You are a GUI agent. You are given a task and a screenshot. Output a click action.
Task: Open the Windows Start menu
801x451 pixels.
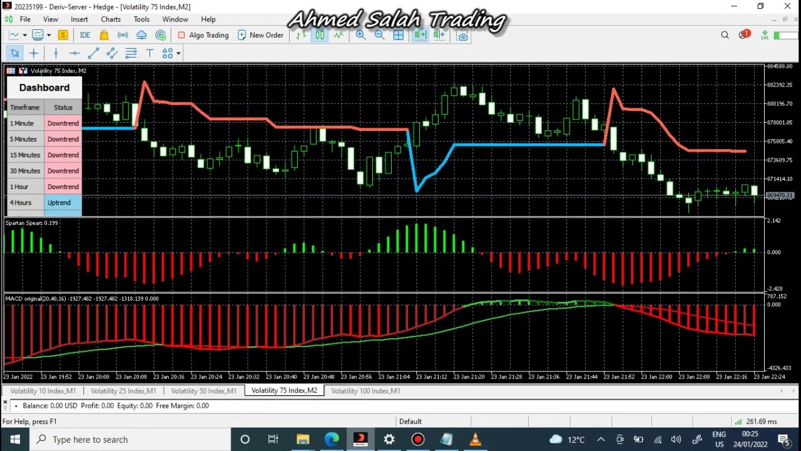(15, 440)
